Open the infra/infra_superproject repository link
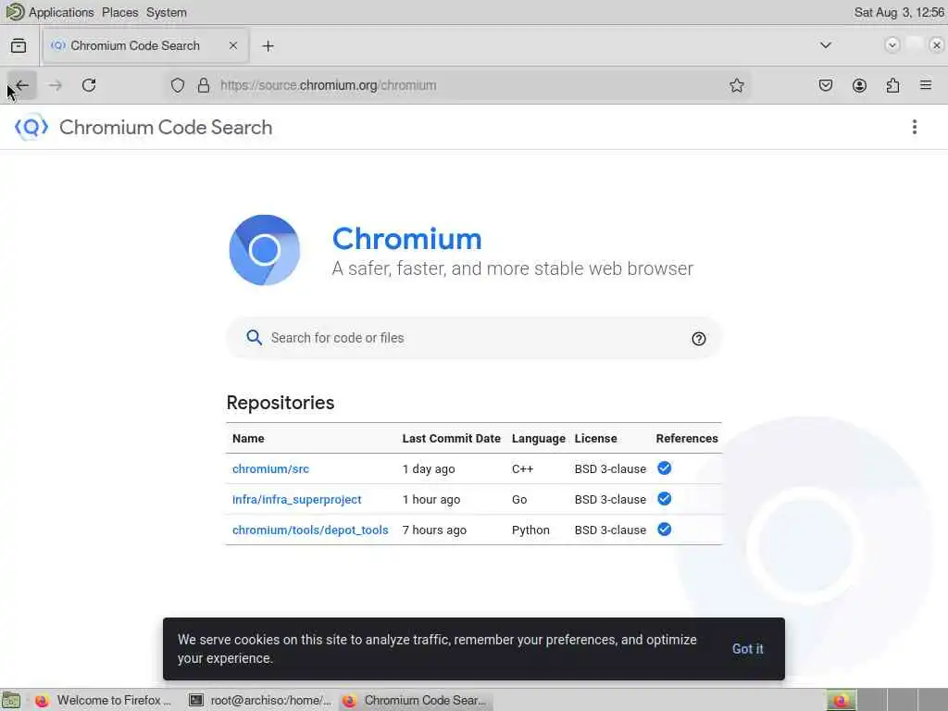This screenshot has width=948, height=711. click(296, 499)
